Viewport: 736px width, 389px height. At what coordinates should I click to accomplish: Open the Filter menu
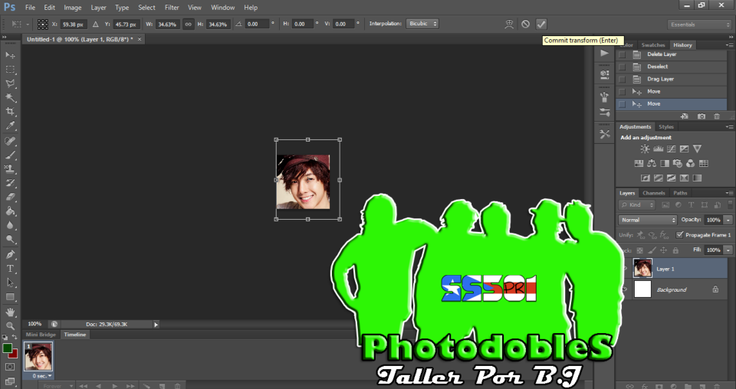tap(172, 8)
